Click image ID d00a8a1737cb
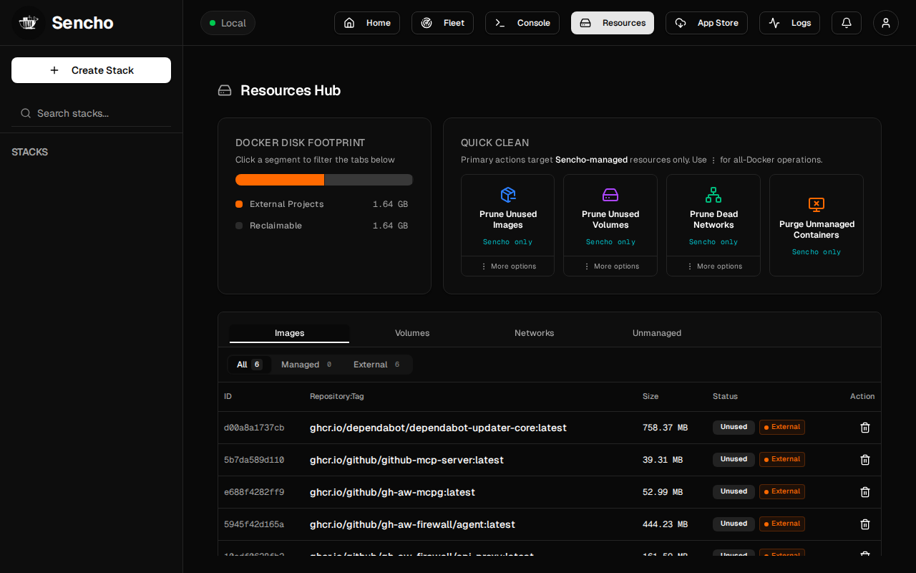 click(254, 428)
